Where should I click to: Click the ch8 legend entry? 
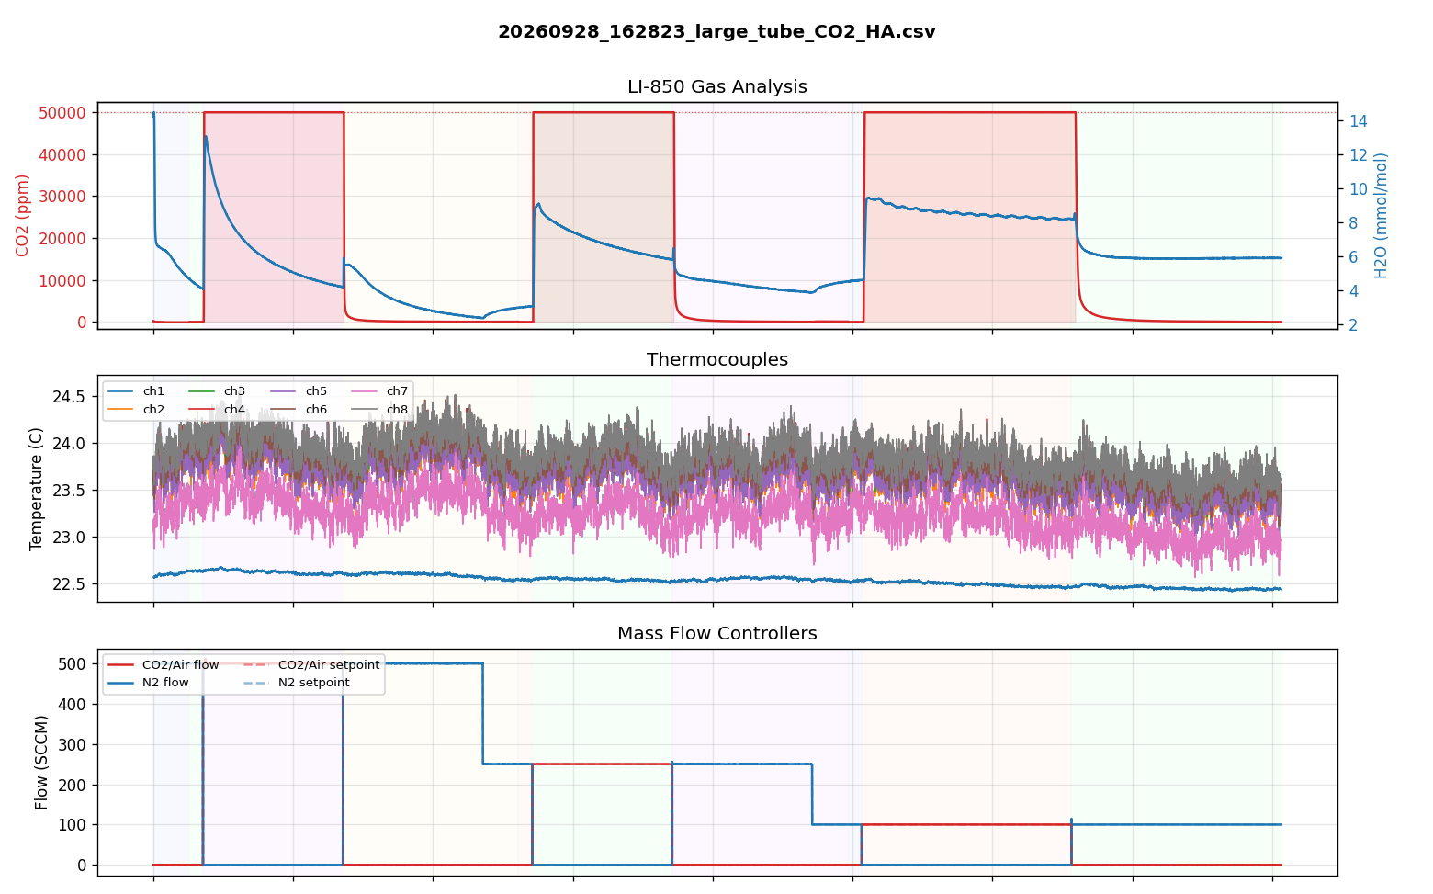coord(379,410)
